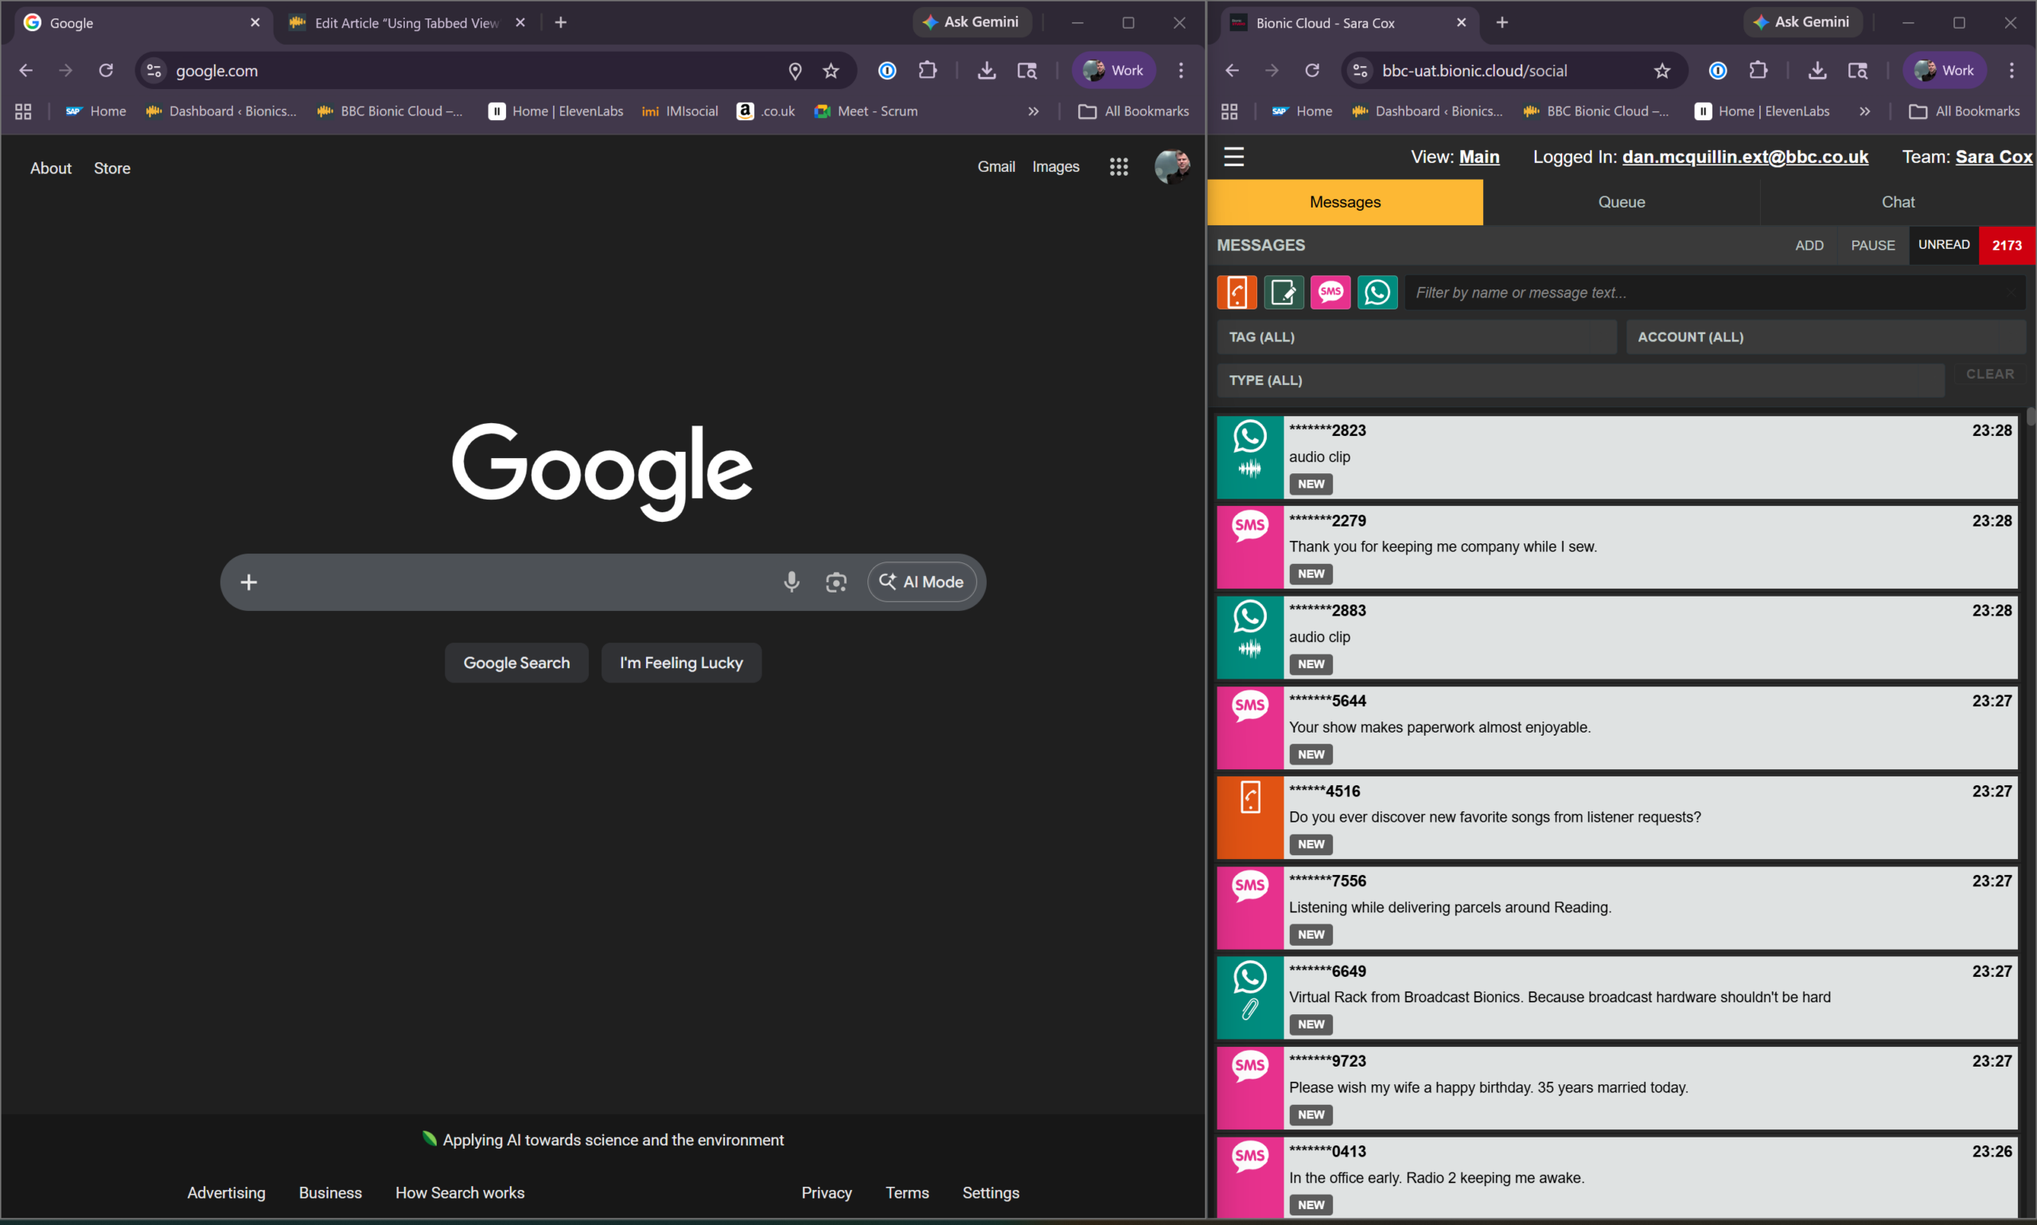Expand the TAG (ALL) dropdown
The height and width of the screenshot is (1225, 2037).
[x=1416, y=336]
